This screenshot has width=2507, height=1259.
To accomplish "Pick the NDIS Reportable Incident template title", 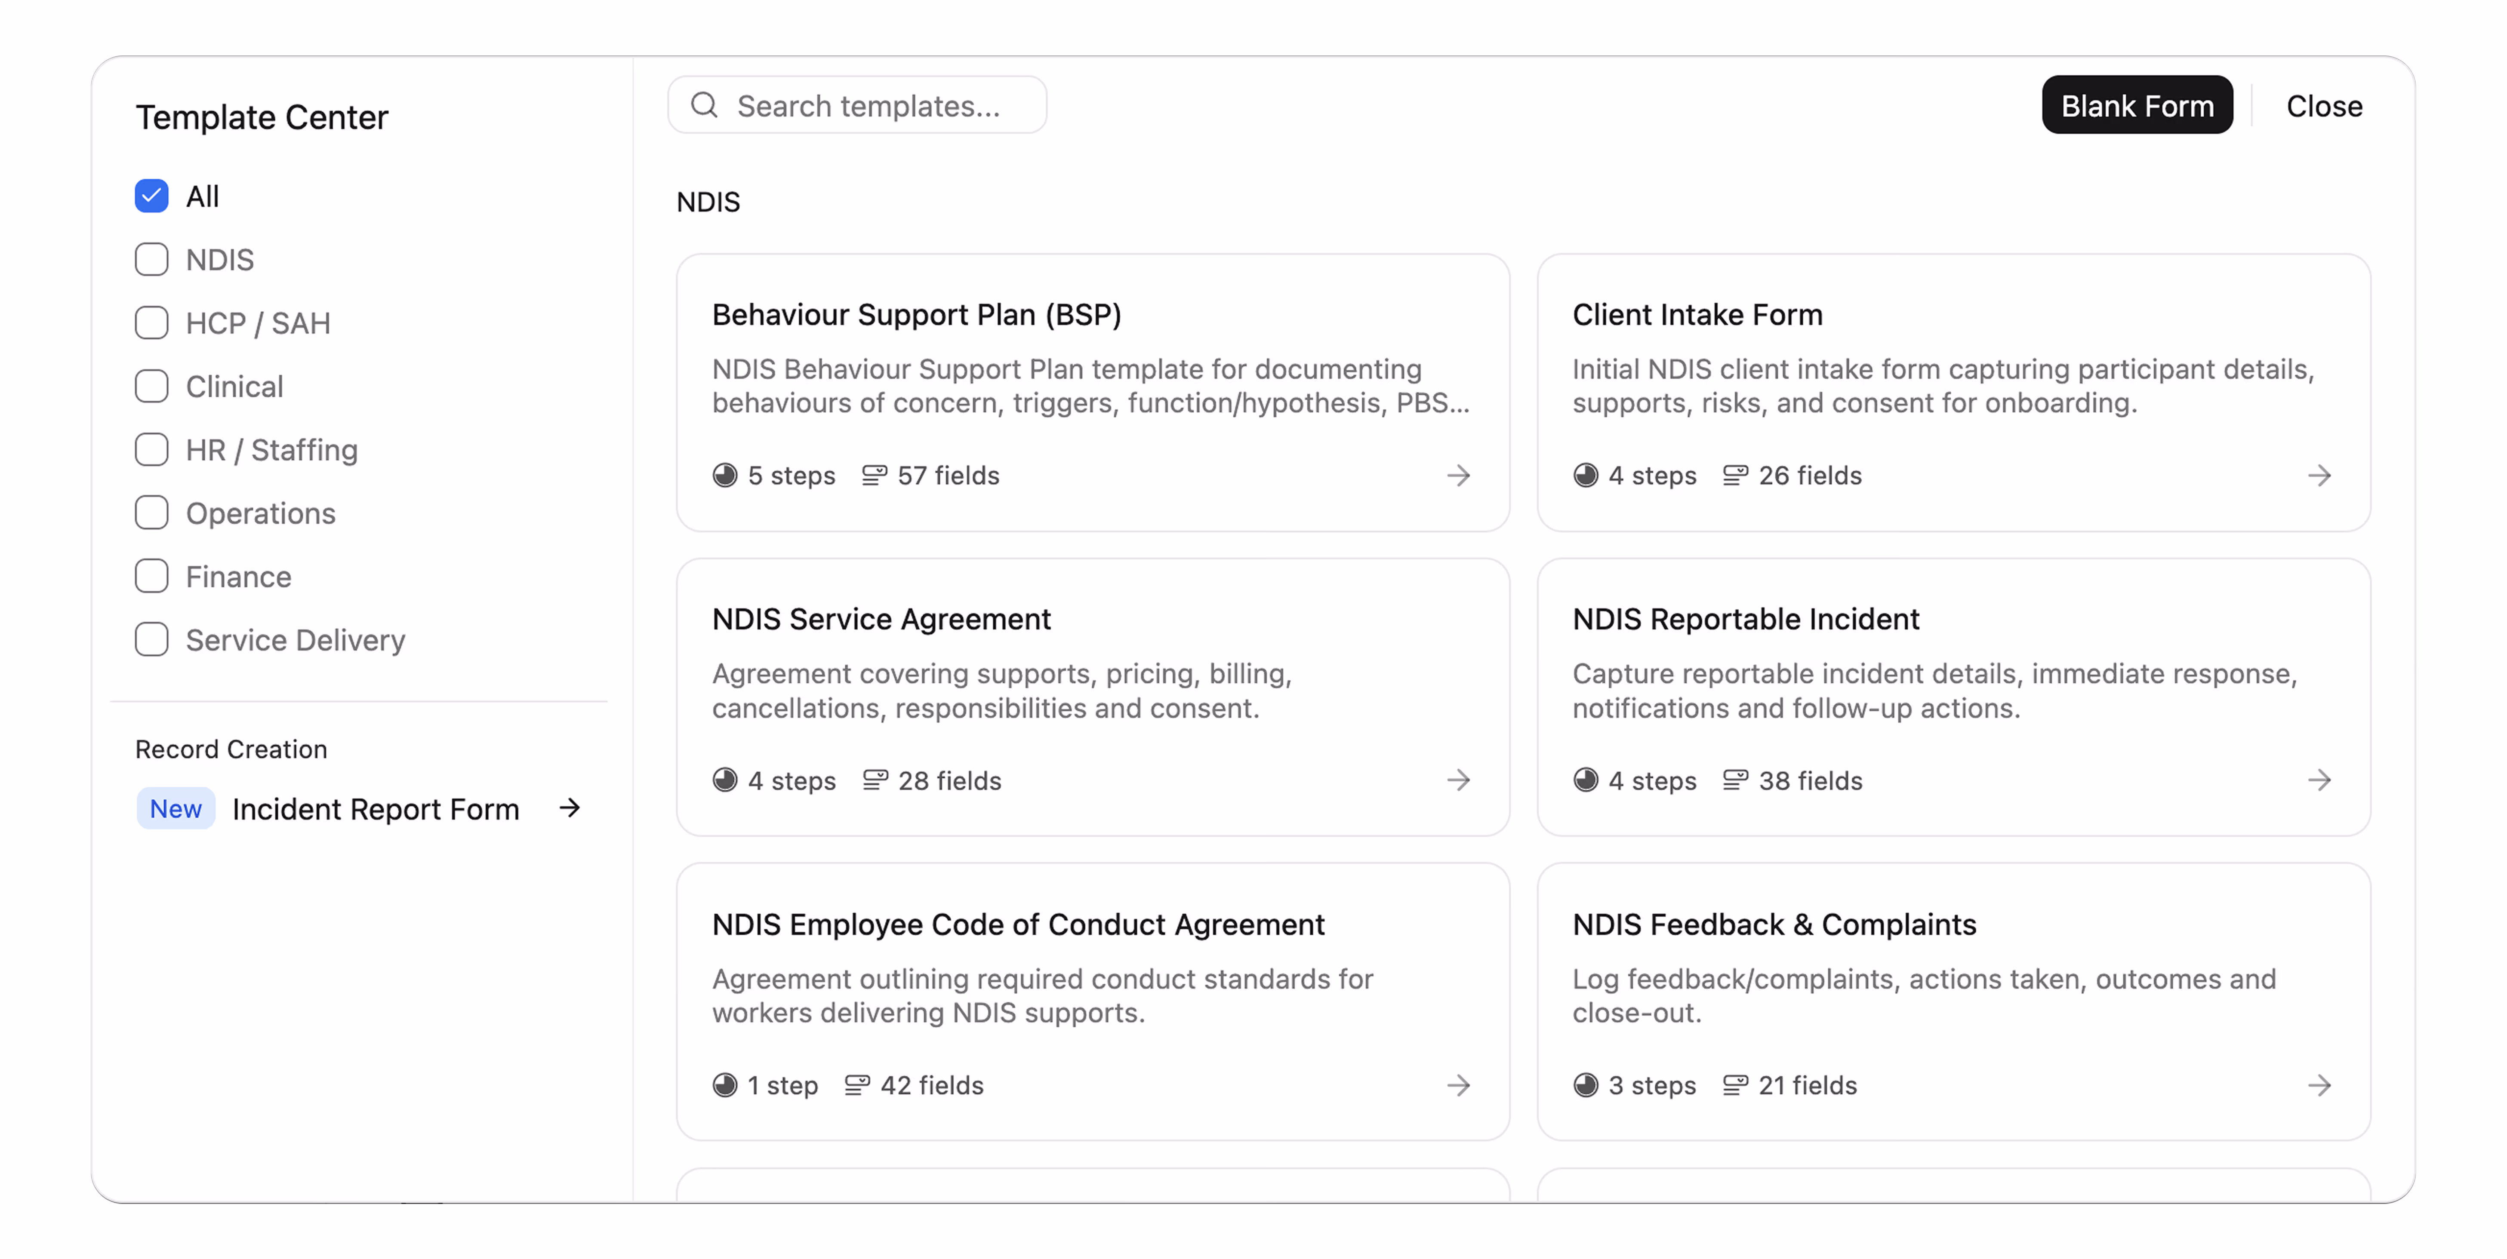I will coord(1745,619).
